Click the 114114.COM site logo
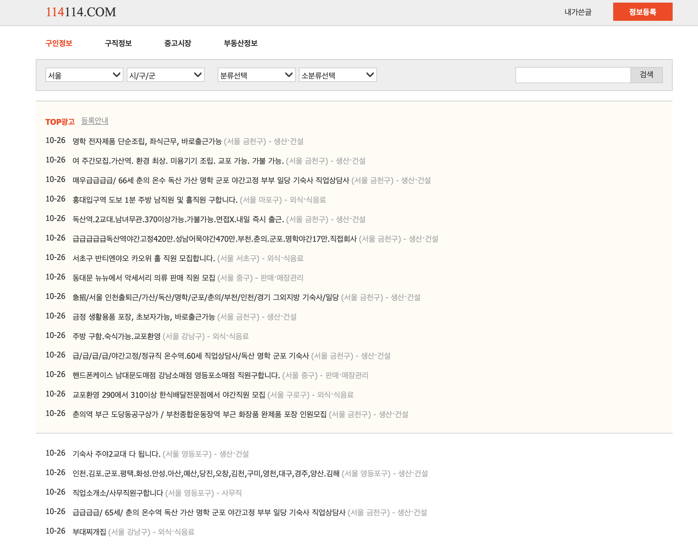698x544 pixels. (x=81, y=12)
